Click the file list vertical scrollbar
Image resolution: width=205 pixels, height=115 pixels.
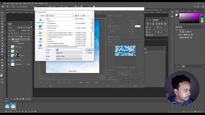(93, 26)
